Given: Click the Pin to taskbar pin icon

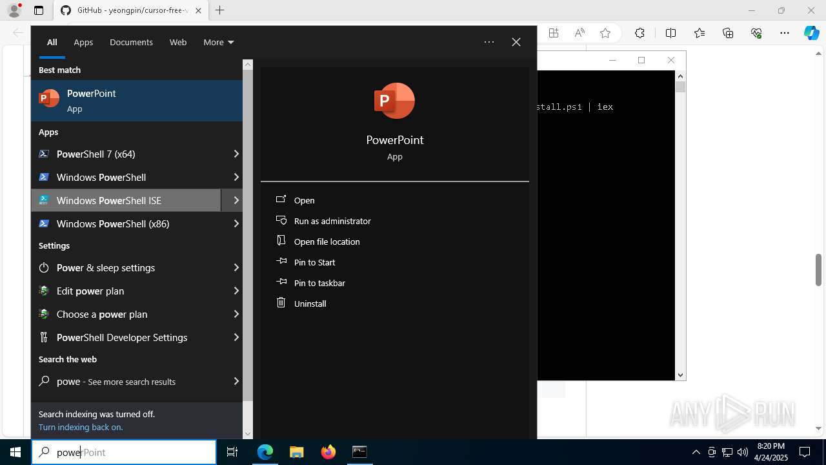Looking at the screenshot, I should (281, 282).
